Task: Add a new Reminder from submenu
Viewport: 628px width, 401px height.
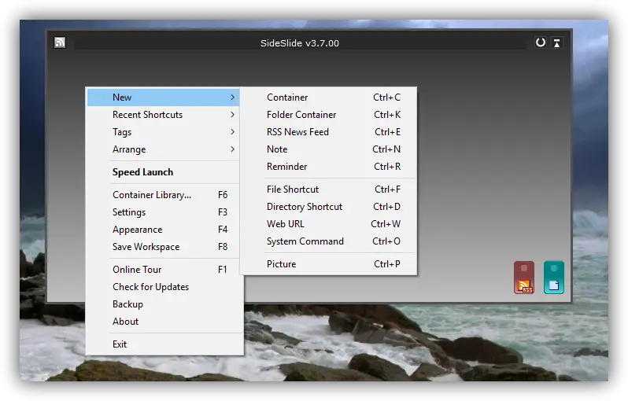Action: point(328,166)
